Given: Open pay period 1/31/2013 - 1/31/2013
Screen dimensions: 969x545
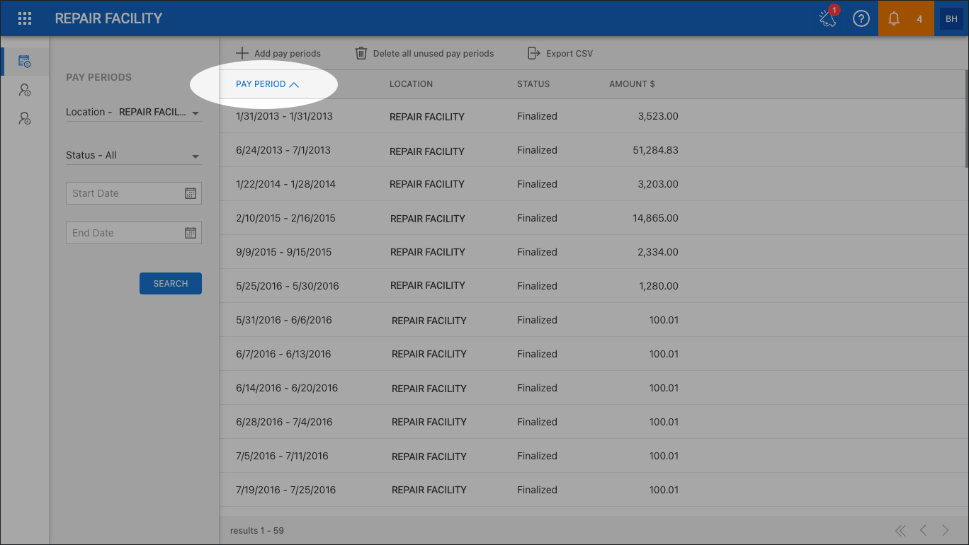Looking at the screenshot, I should coord(284,116).
